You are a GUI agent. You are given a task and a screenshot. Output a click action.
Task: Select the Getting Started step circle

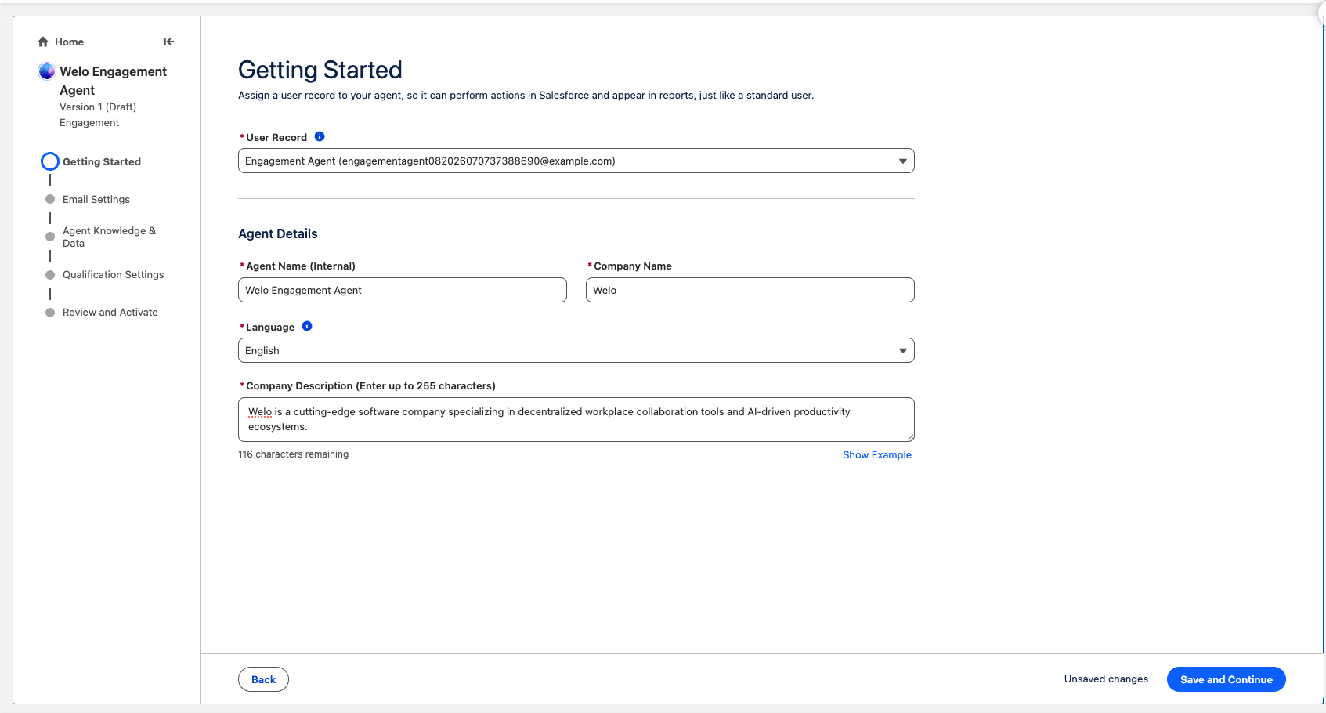pyautogui.click(x=50, y=161)
